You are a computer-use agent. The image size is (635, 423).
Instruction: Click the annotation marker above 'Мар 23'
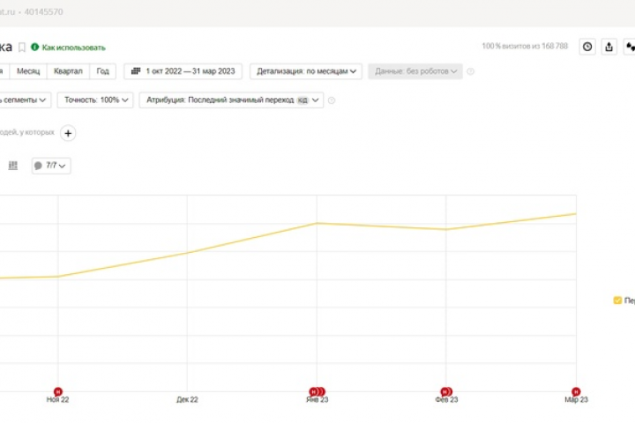point(576,391)
